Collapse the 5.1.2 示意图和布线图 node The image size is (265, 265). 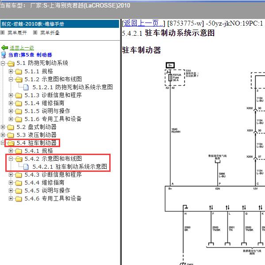11,79
